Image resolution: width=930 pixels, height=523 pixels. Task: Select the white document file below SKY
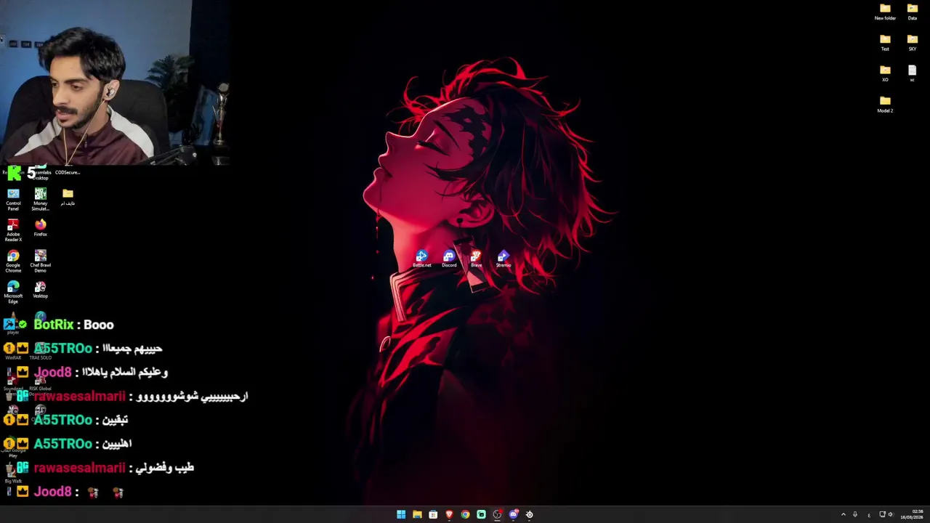click(913, 74)
